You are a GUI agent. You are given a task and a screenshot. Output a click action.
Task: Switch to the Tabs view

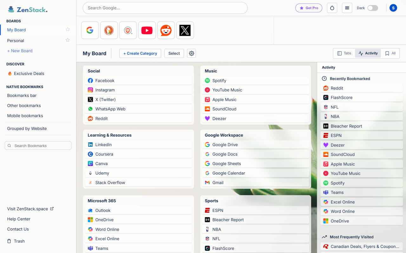click(344, 53)
